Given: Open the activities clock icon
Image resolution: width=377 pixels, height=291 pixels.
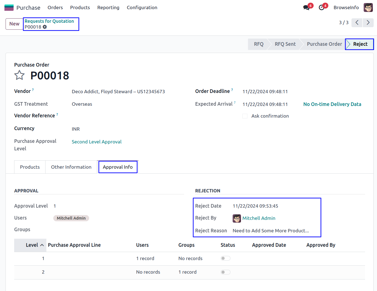Looking at the screenshot, I should click(321, 7).
